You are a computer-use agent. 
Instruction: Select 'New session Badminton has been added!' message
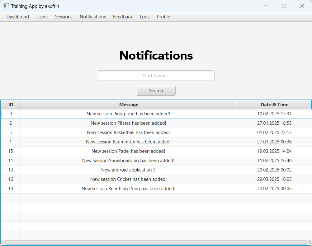click(x=128, y=142)
